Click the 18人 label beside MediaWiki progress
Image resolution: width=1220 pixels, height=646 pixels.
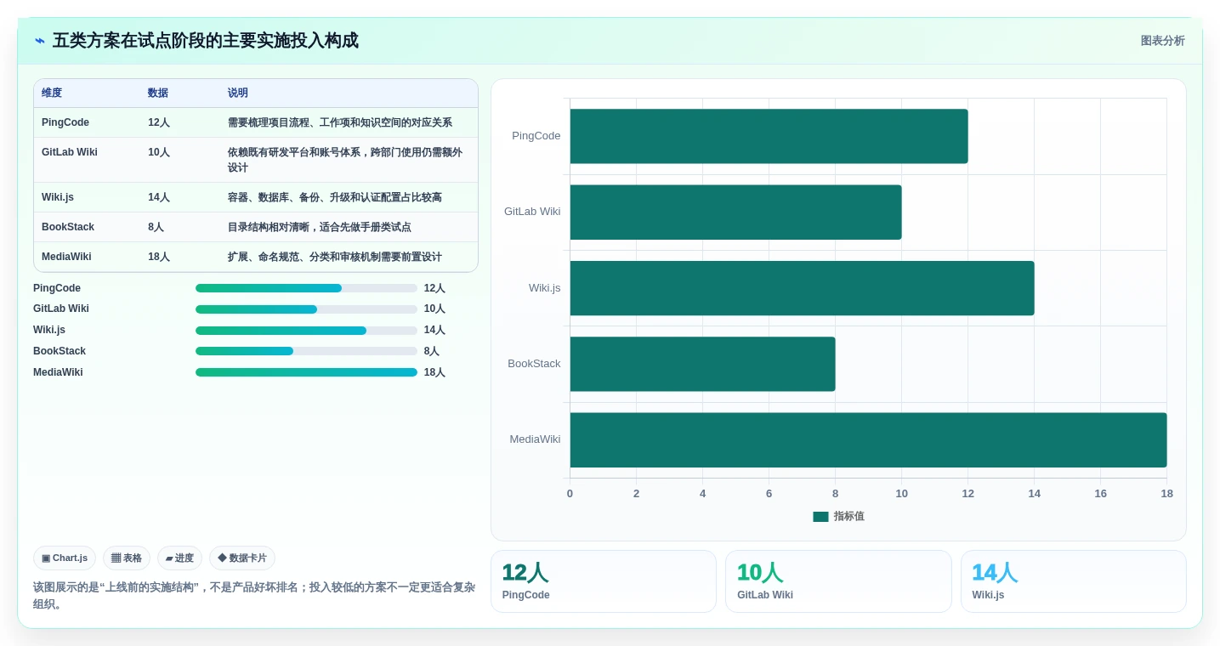coord(434,372)
